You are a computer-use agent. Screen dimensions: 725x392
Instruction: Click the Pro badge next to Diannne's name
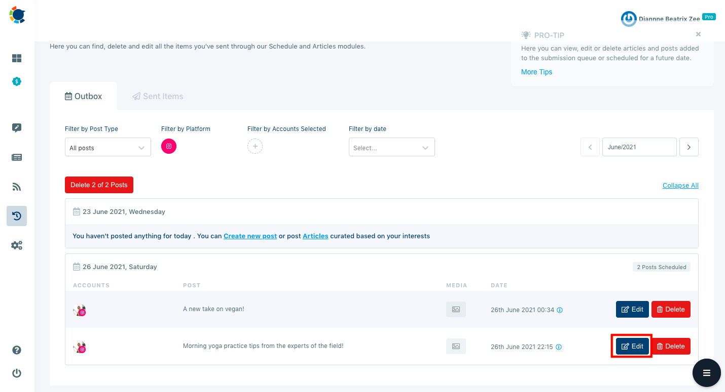pyautogui.click(x=708, y=16)
